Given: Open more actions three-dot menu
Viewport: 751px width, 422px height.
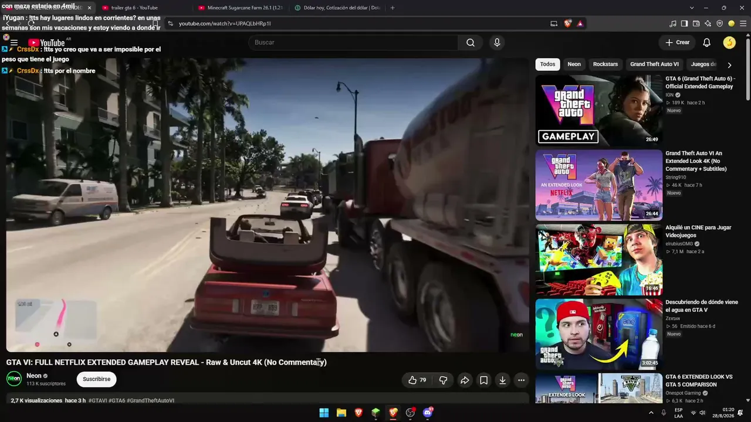Looking at the screenshot, I should point(521,380).
